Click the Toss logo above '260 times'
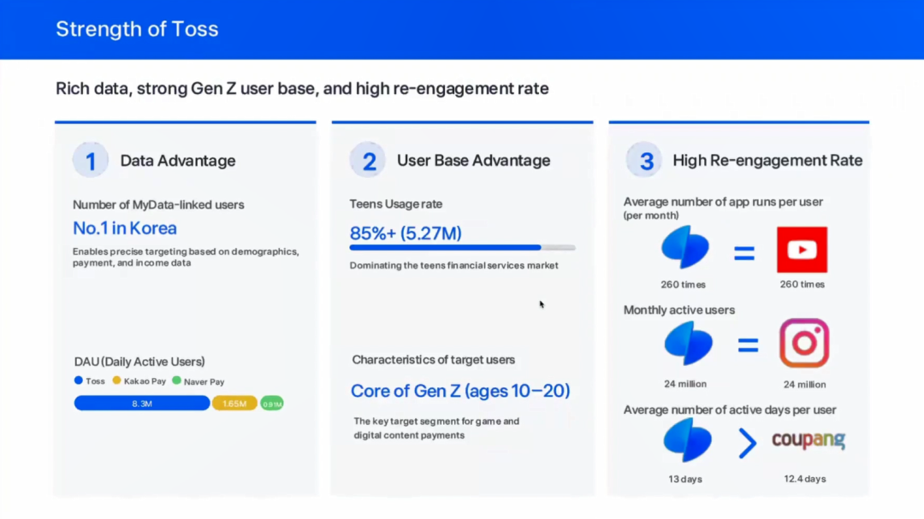 [x=684, y=247]
